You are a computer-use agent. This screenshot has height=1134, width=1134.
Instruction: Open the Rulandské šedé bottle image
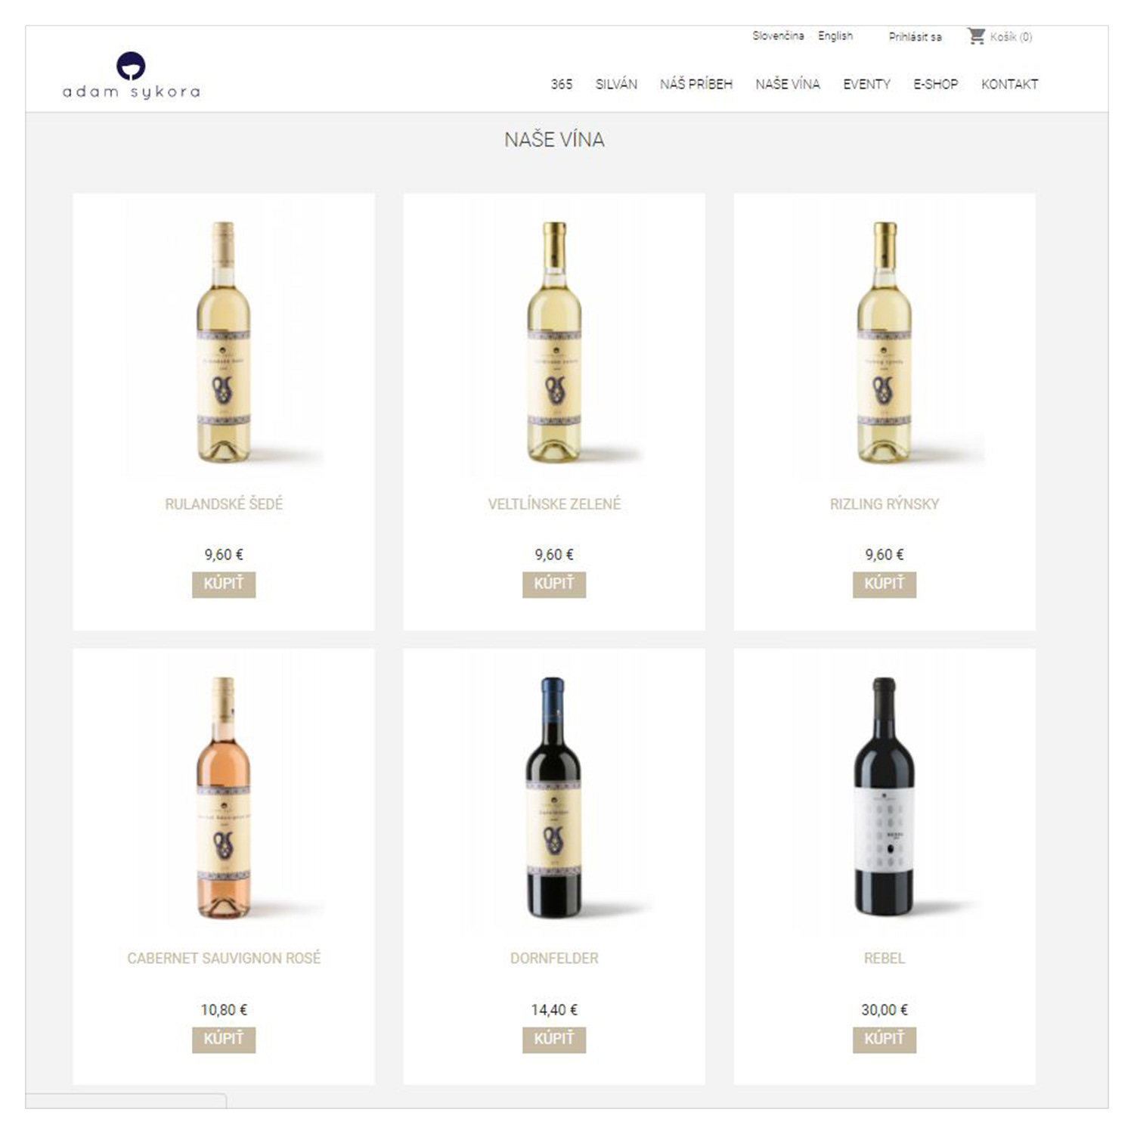click(x=224, y=342)
